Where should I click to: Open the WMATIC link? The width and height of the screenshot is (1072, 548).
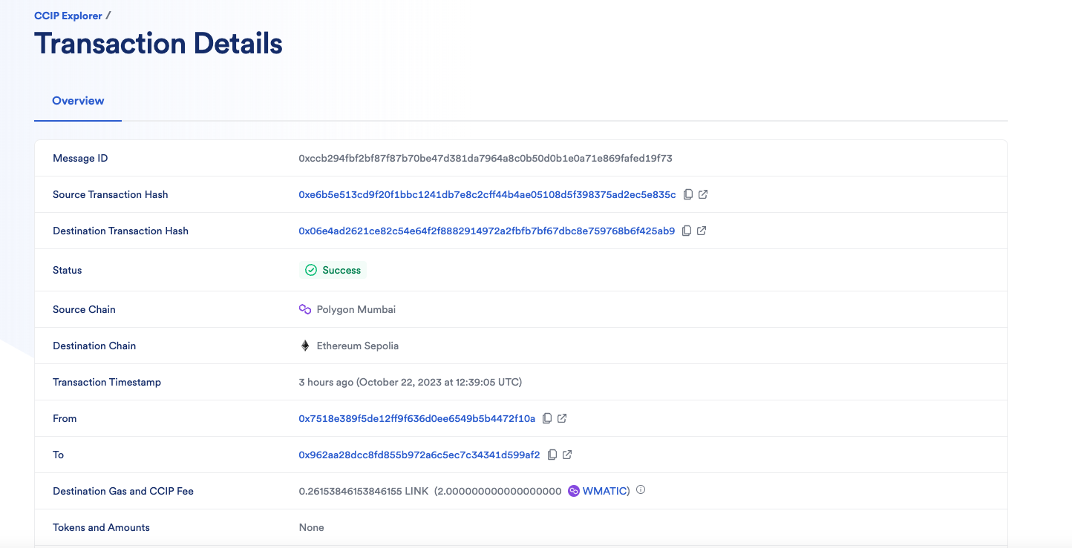pyautogui.click(x=604, y=490)
